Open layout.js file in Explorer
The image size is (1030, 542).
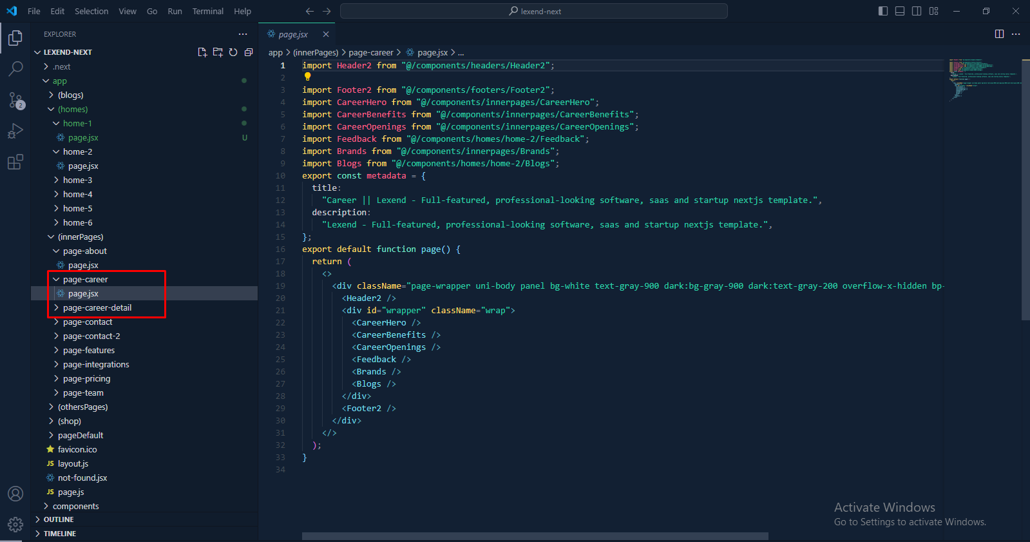tap(73, 463)
